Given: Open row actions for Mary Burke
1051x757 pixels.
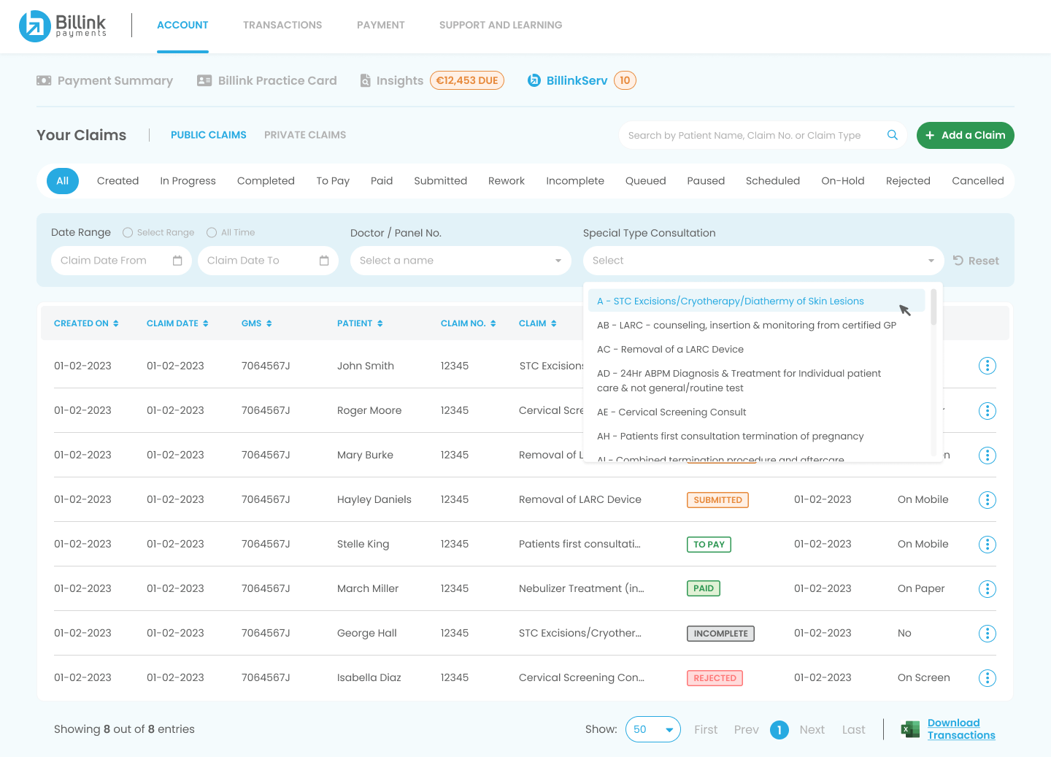Looking at the screenshot, I should (987, 456).
